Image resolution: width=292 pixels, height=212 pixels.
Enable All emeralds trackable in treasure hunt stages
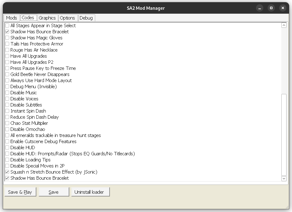tap(7, 135)
